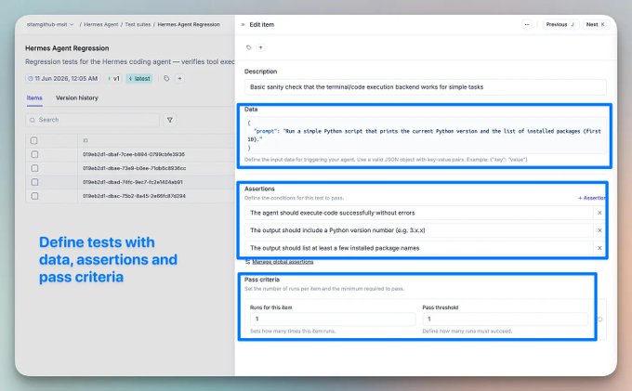Click the filter funnel icon next to Search
The height and width of the screenshot is (391, 632).
(170, 120)
